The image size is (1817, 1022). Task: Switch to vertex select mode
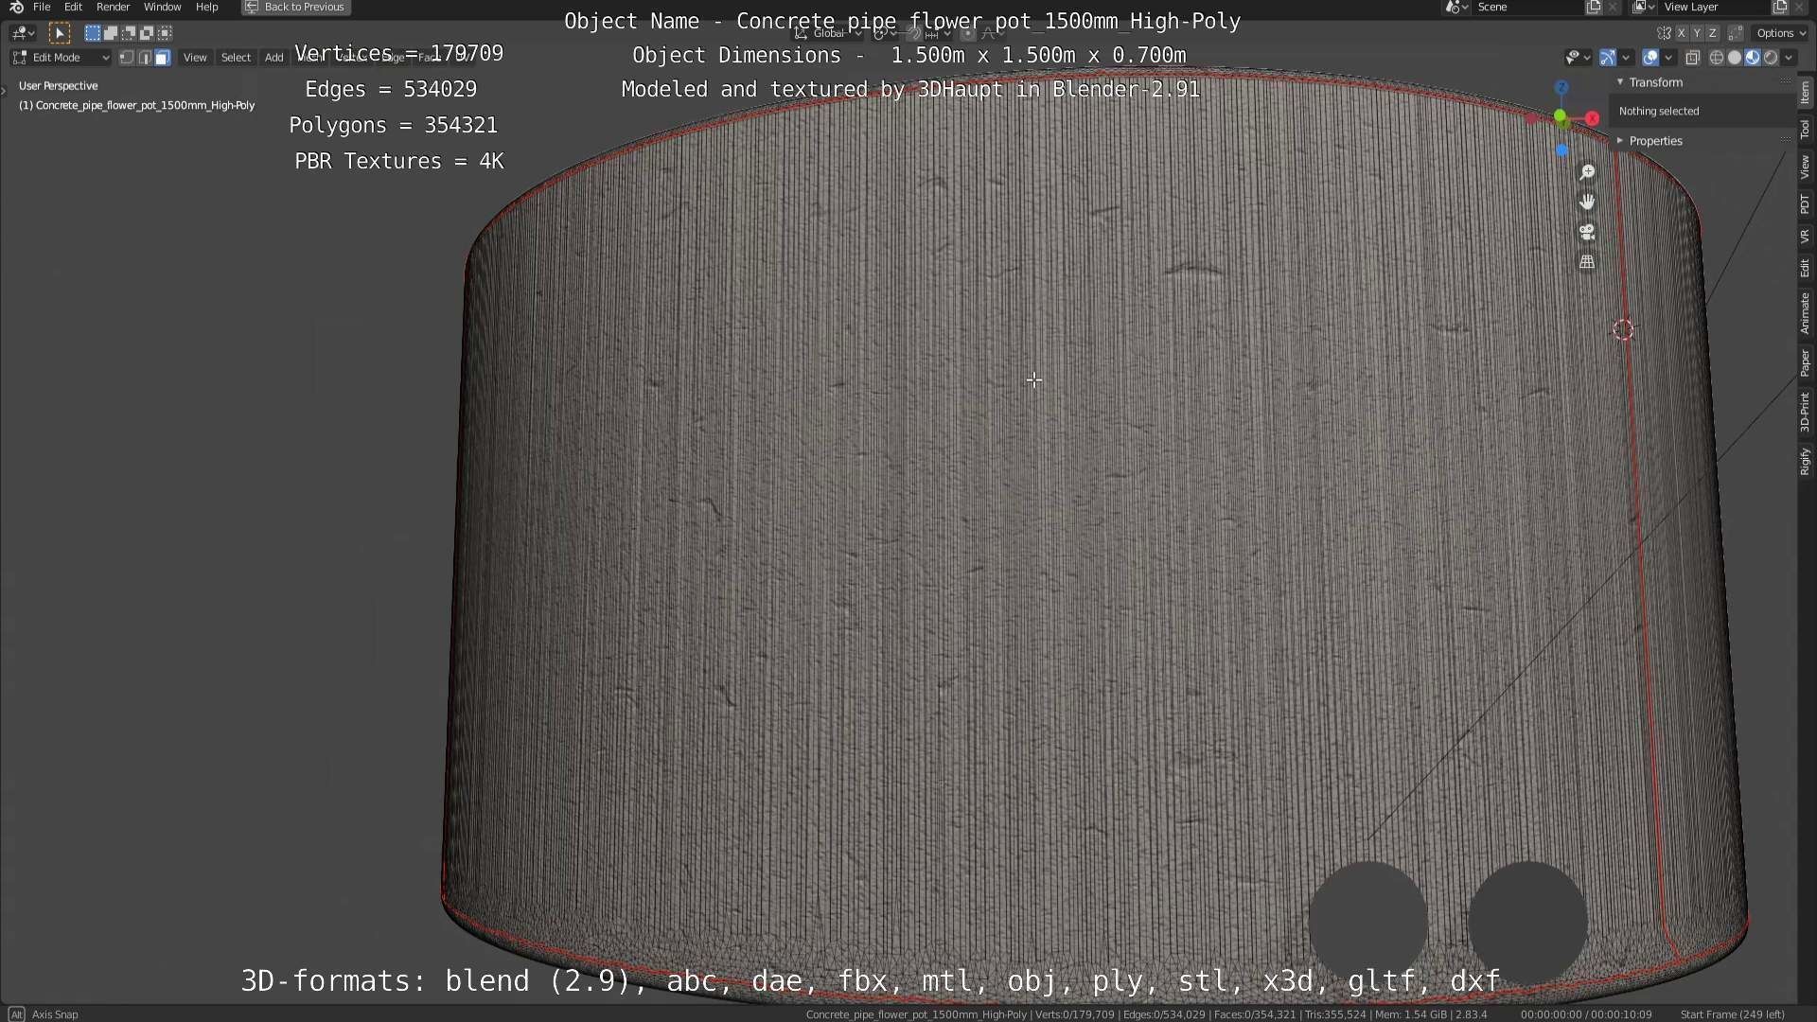[126, 58]
